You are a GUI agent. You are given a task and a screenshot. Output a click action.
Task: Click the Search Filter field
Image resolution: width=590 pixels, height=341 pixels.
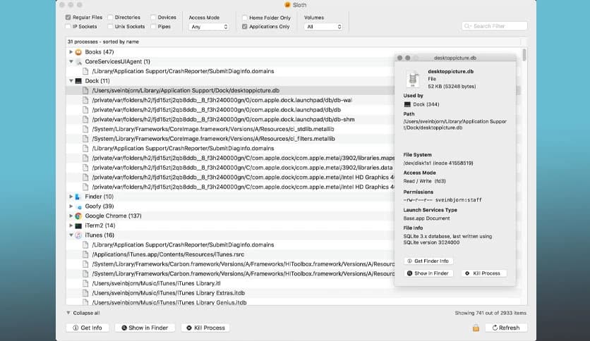coord(495,26)
